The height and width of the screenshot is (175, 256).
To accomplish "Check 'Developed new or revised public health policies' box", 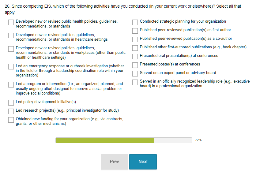I will pyautogui.click(x=11, y=22).
